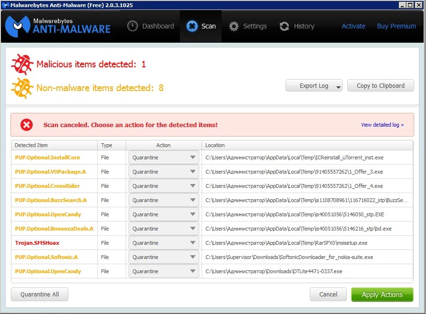Select the red Trojan.SMSHoax detected item
Image resolution: width=426 pixels, height=314 pixels.
pos(37,243)
